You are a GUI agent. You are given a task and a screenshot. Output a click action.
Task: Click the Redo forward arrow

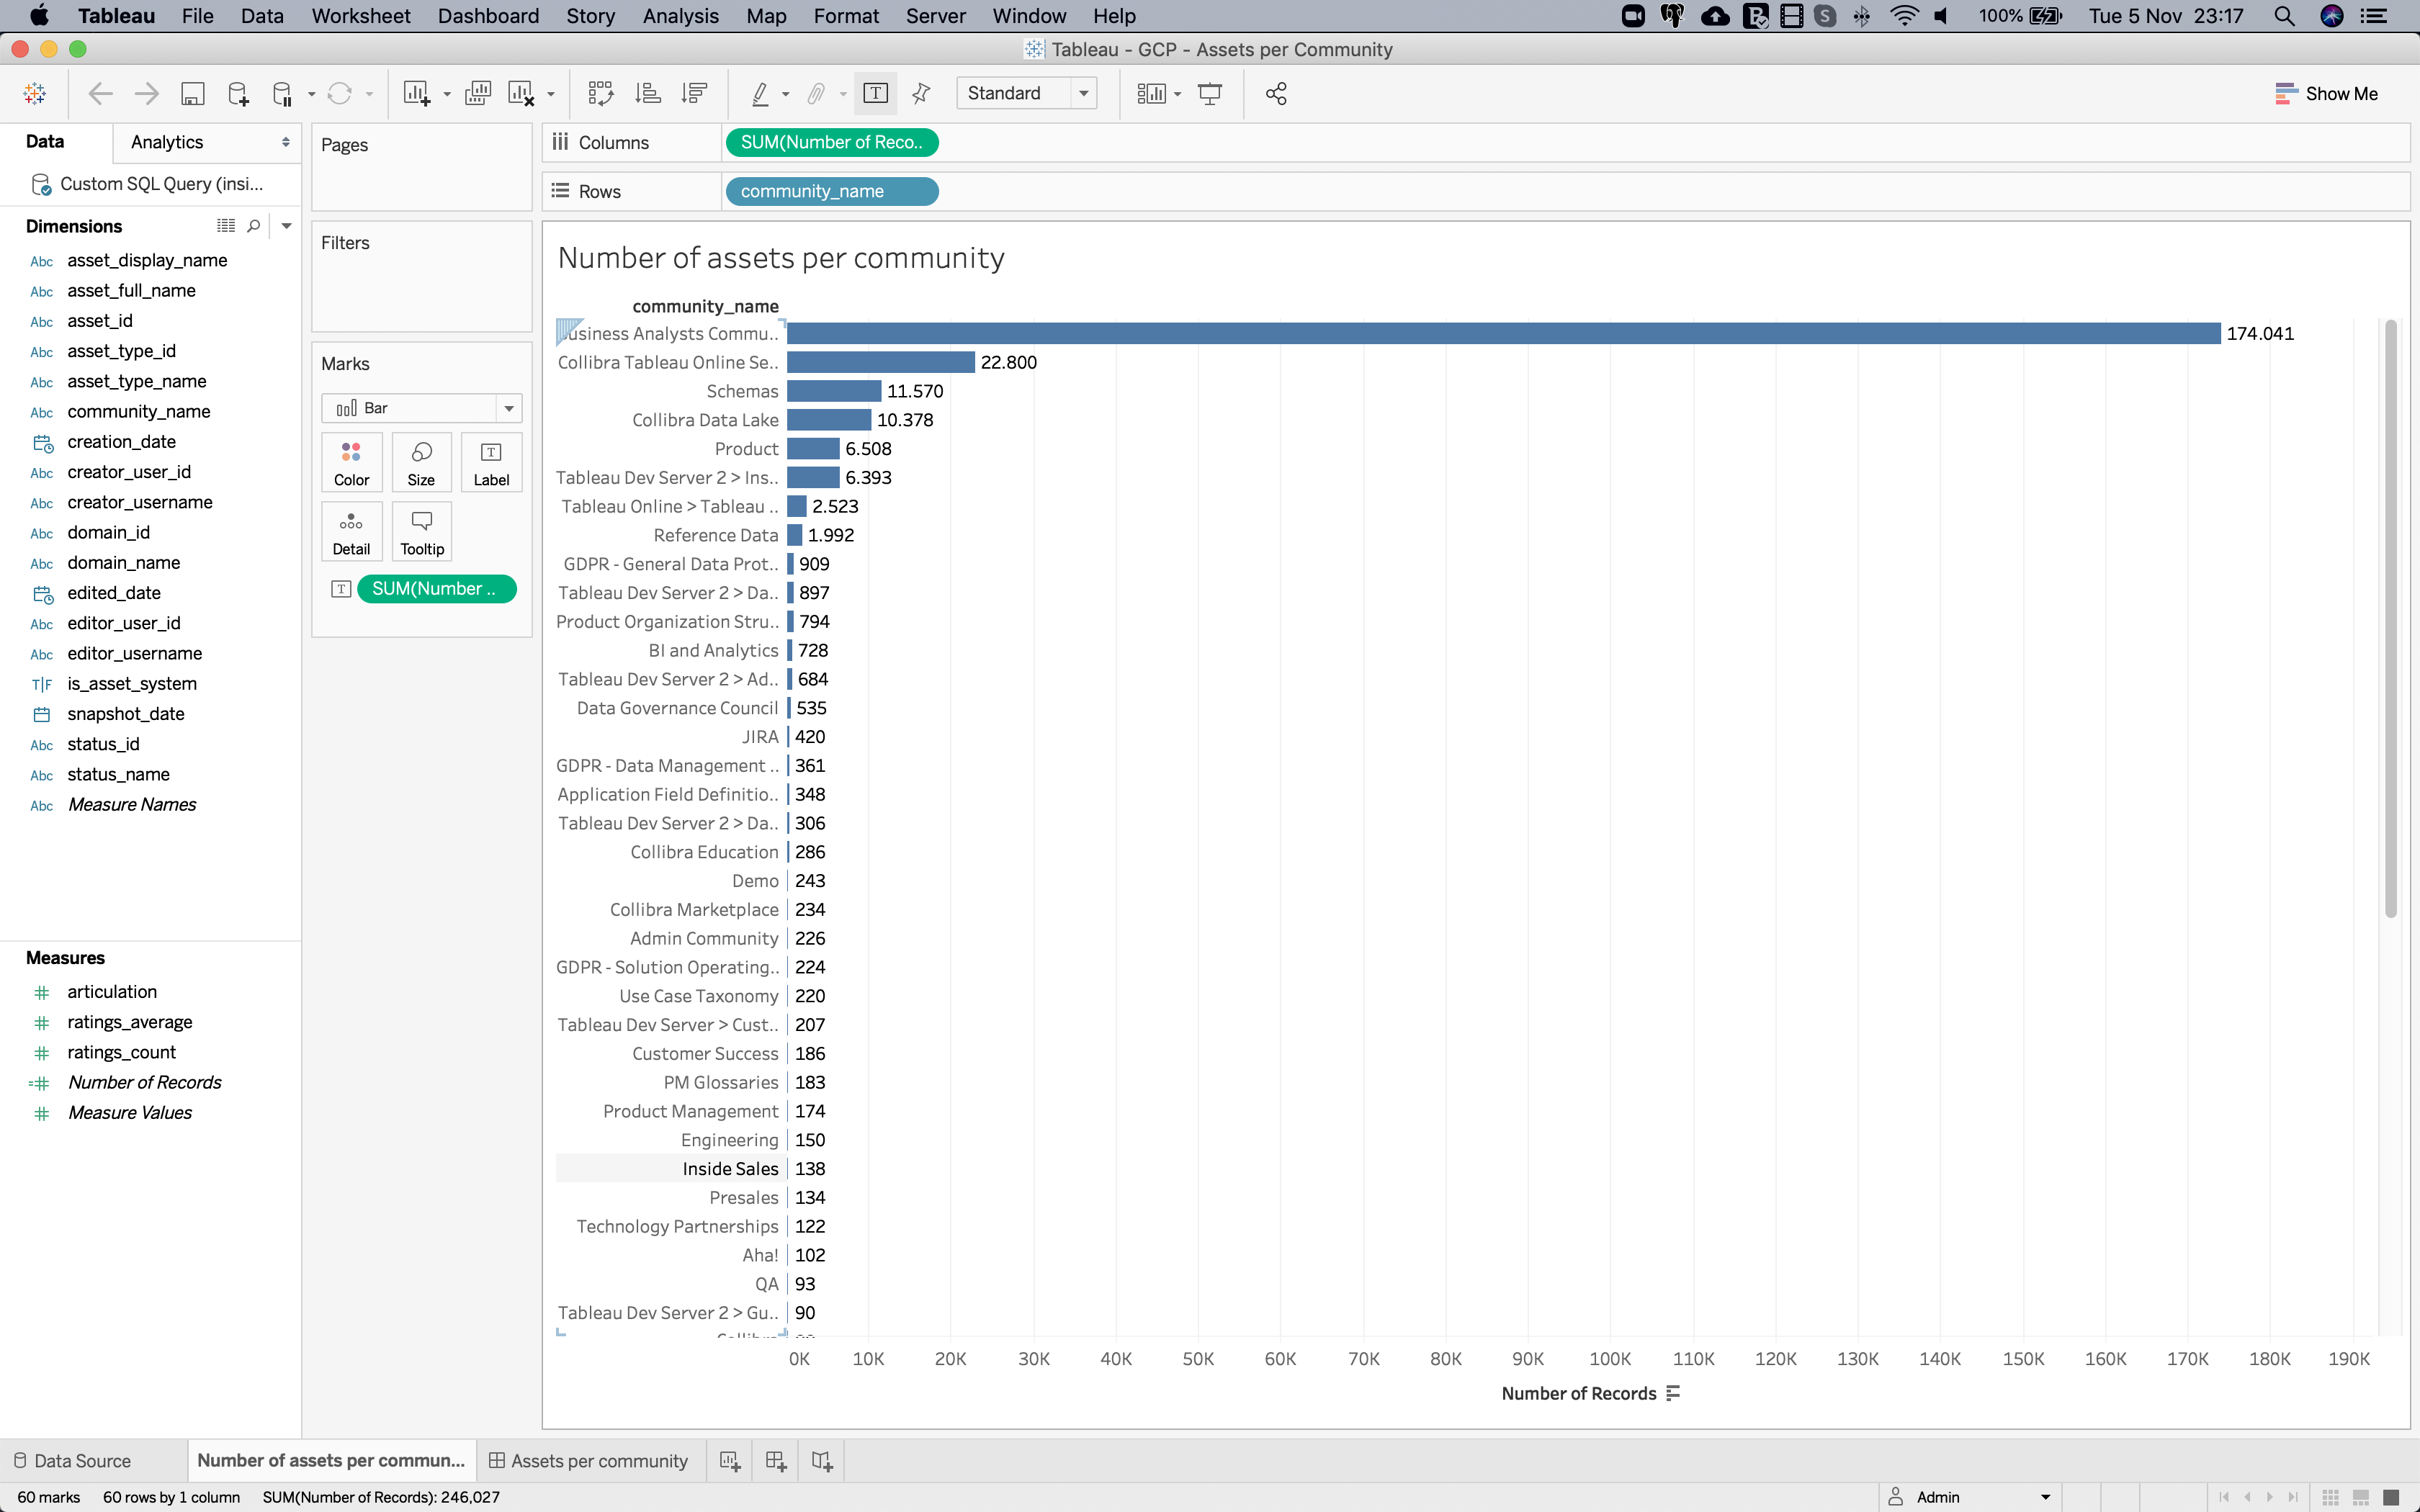click(x=146, y=93)
